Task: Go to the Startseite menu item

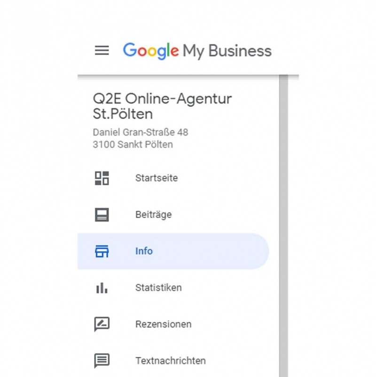Action: point(173,178)
